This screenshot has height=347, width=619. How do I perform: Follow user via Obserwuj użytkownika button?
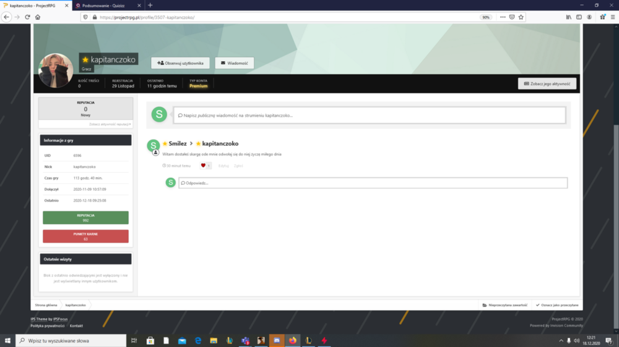tap(180, 63)
